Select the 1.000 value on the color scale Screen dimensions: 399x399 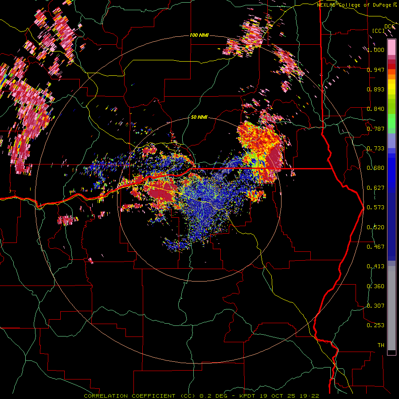coord(376,50)
